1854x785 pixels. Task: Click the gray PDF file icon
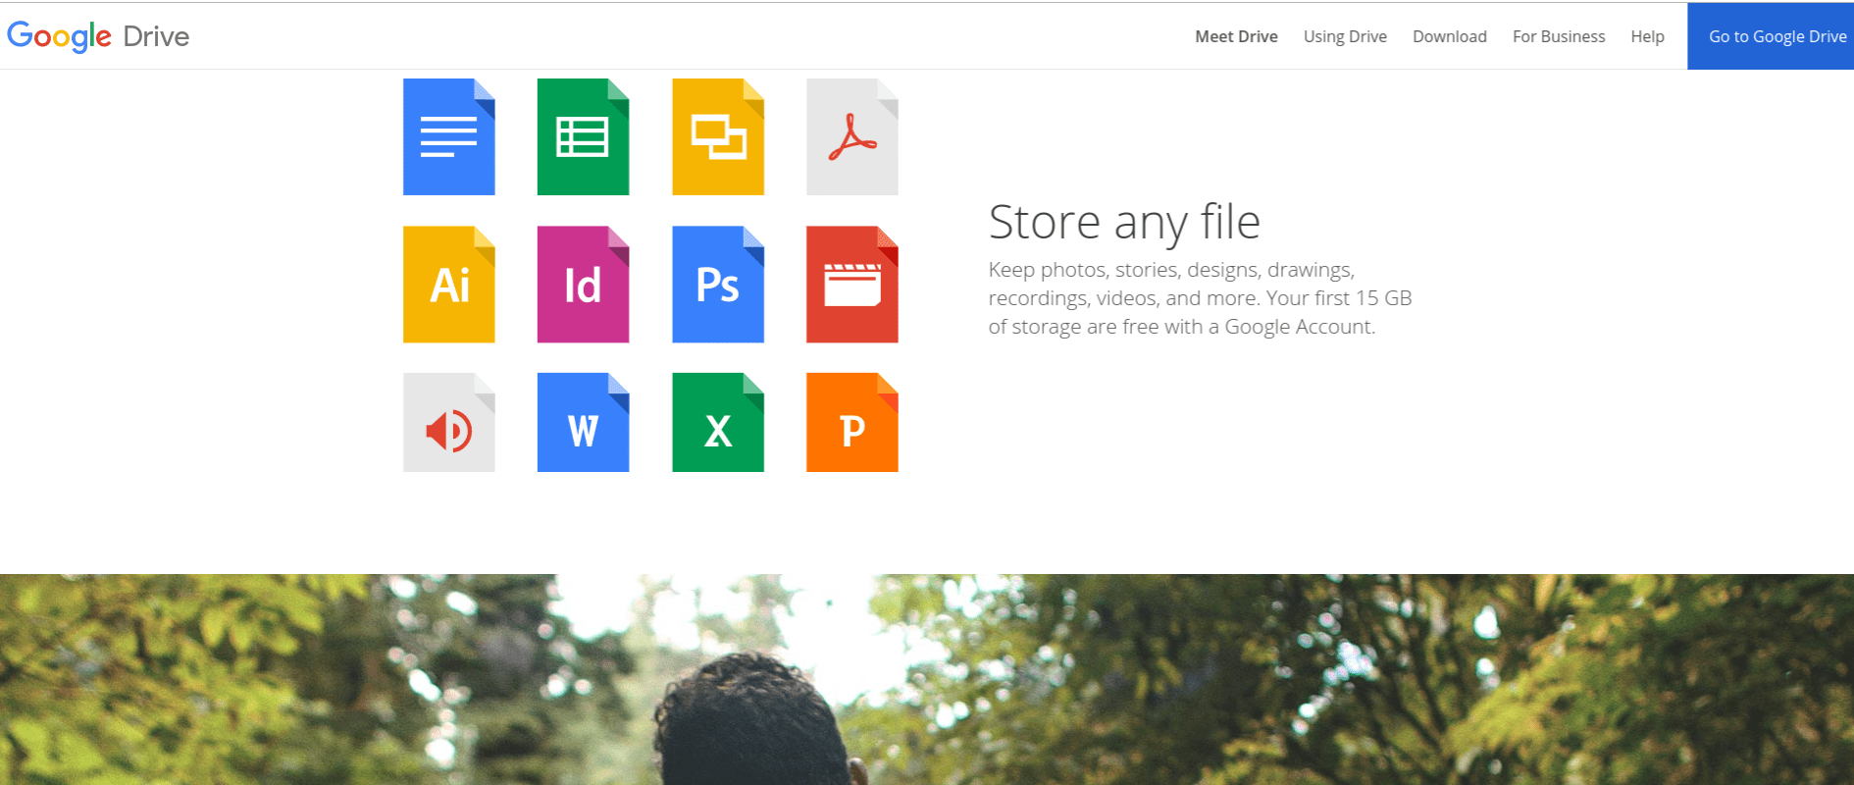pyautogui.click(x=852, y=136)
